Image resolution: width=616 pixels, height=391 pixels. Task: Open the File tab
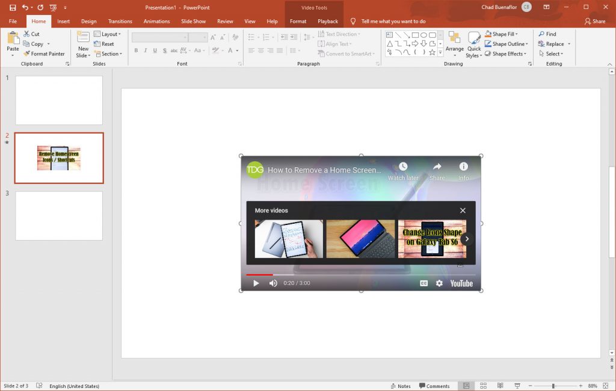coord(13,21)
